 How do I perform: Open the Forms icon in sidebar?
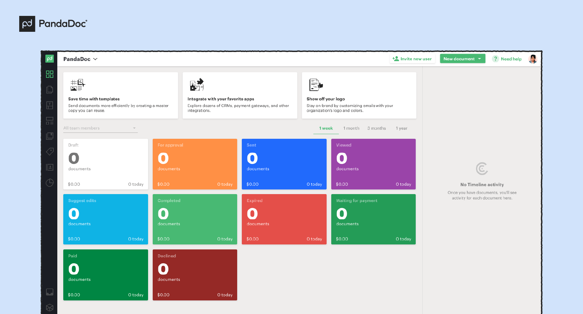50,121
